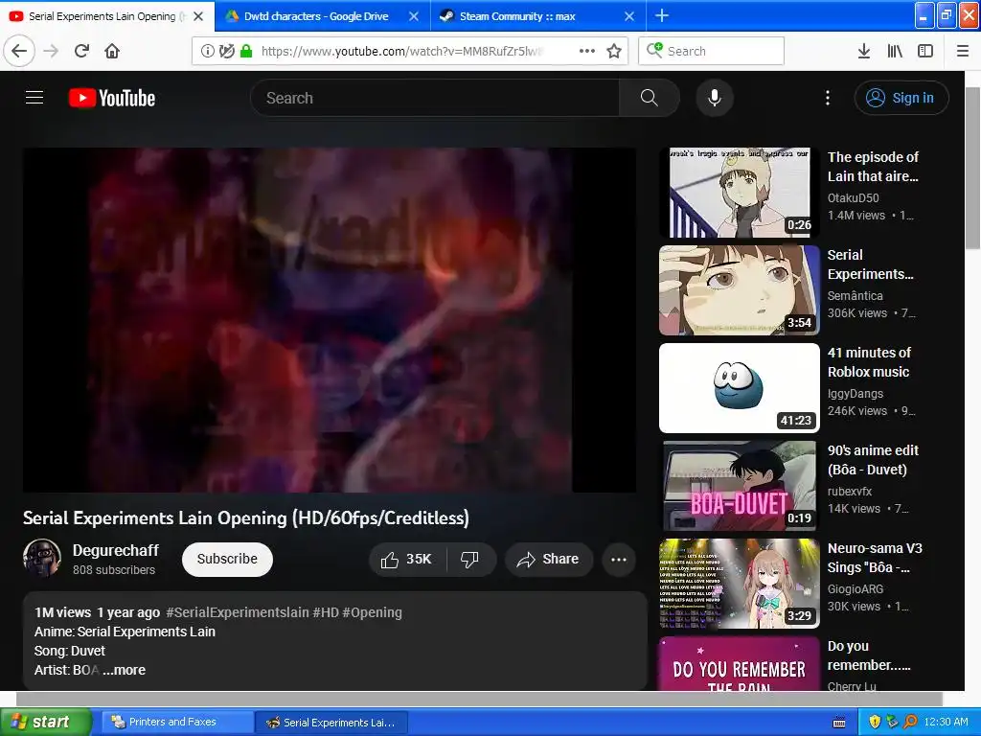Image resolution: width=981 pixels, height=736 pixels.
Task: Open '41 minutes of Roblox music' title
Action: coord(869,362)
